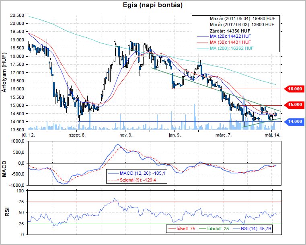Click the 13.500 price axis value
The width and height of the screenshot is (306, 245).
pos(17,130)
